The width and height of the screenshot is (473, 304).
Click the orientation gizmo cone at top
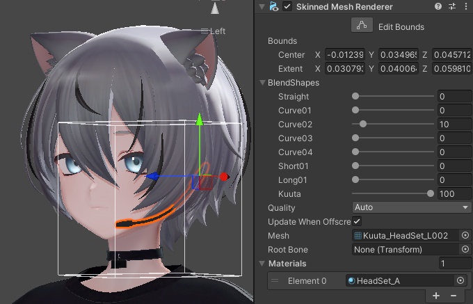coord(215,8)
